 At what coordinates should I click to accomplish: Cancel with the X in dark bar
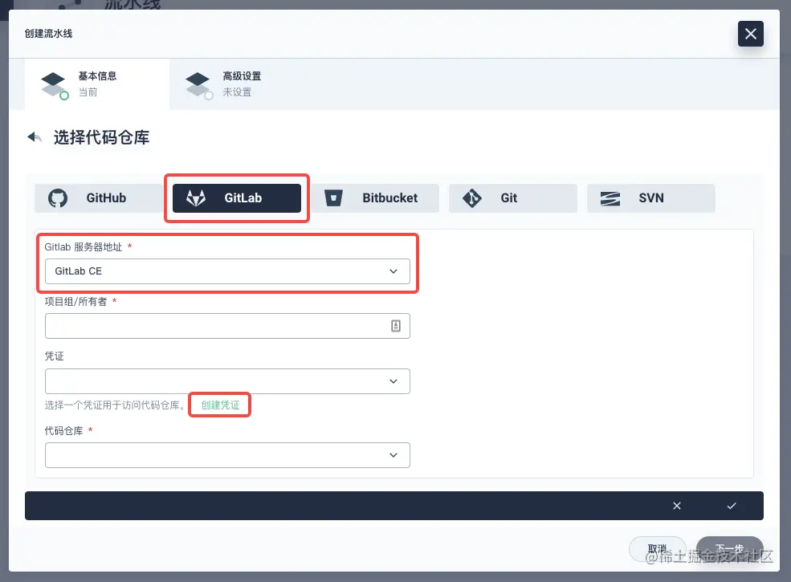click(x=677, y=506)
